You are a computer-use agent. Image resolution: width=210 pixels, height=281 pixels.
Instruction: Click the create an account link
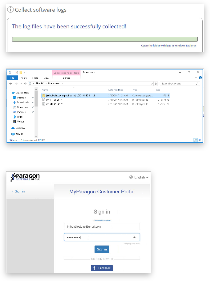click(103, 220)
